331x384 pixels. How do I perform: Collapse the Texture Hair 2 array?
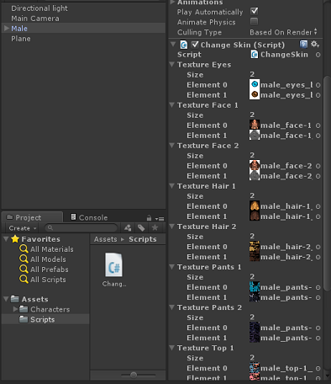[172, 227]
